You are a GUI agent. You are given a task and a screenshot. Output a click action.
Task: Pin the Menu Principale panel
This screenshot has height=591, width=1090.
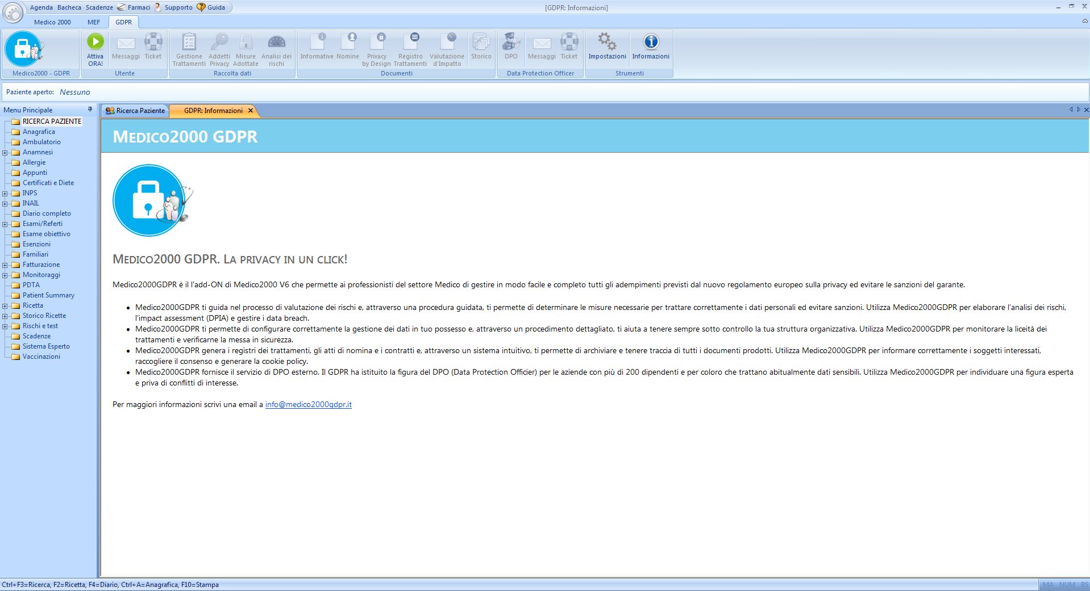point(90,110)
